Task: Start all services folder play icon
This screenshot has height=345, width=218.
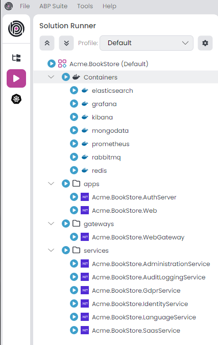Action: pyautogui.click(x=66, y=250)
